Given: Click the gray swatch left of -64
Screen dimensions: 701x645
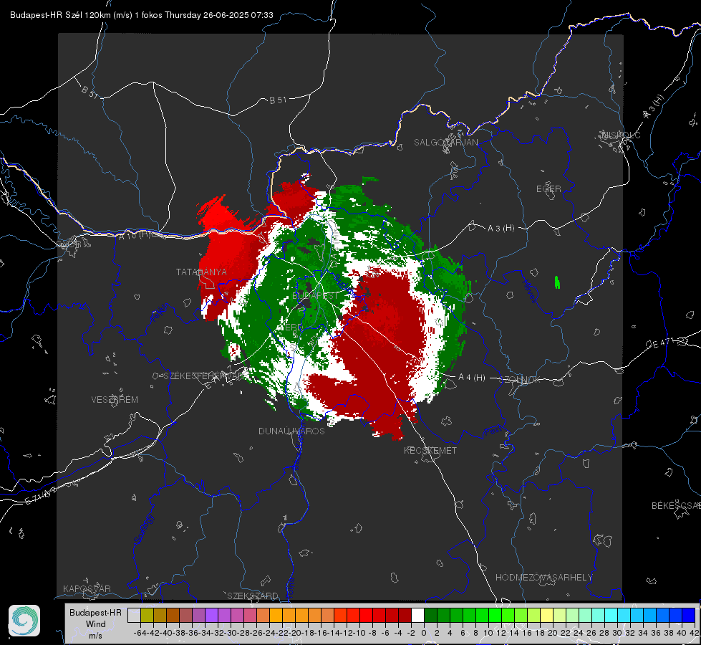Looking at the screenshot, I should (x=134, y=616).
